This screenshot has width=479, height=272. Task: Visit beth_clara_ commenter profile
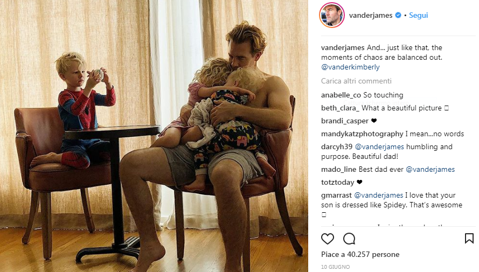(341, 108)
